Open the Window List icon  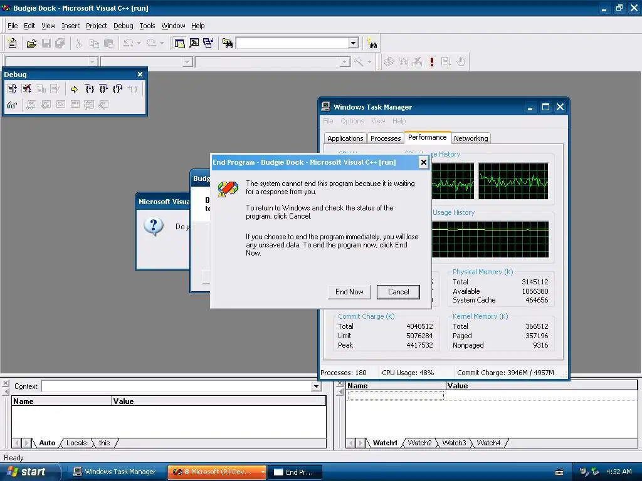[x=208, y=43]
